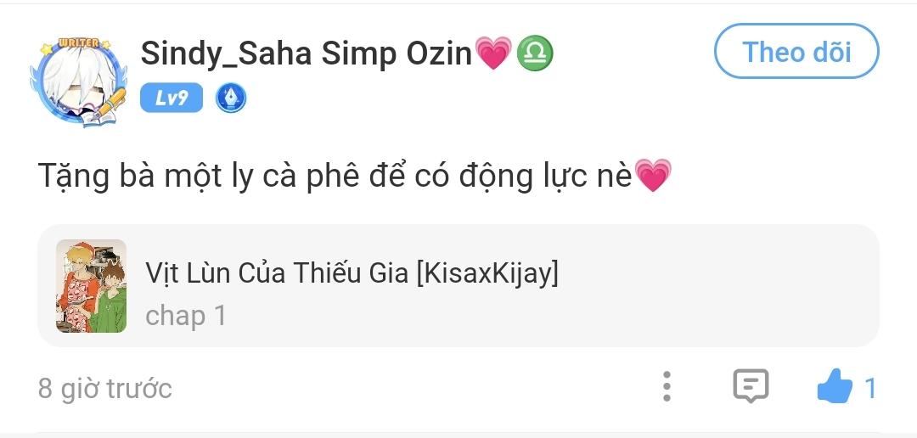Click the like count number 1

pyautogui.click(x=869, y=388)
